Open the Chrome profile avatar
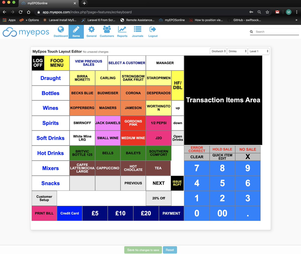 pos(289,12)
